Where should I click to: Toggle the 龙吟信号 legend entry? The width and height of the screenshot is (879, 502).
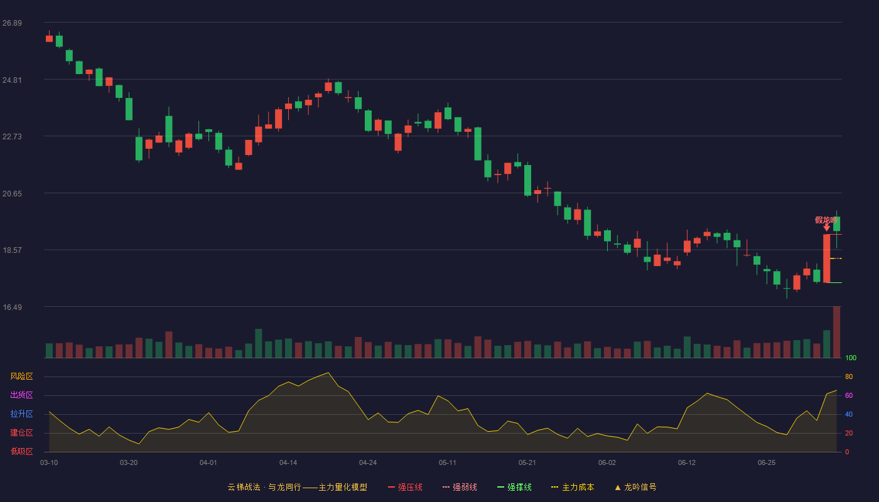635,487
